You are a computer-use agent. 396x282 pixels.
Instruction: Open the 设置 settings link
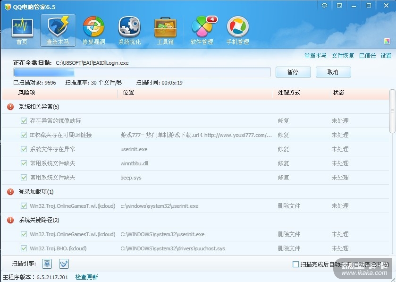(386, 56)
